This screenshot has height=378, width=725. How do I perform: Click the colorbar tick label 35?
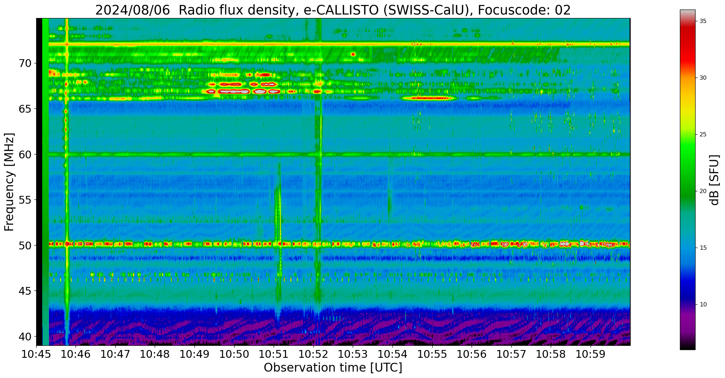tap(703, 21)
